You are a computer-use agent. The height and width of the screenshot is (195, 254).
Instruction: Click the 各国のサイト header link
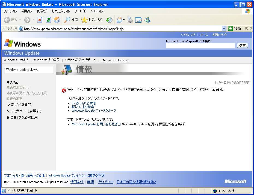coord(220,35)
